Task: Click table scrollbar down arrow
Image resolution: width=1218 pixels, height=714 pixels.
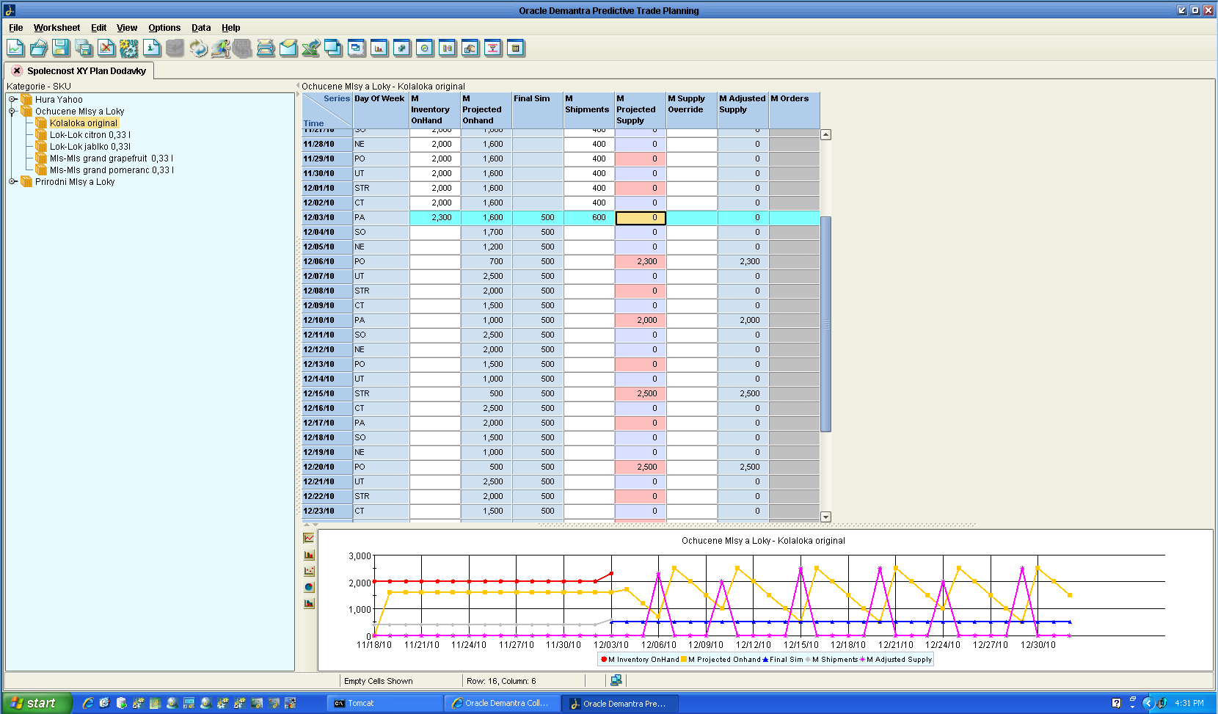Action: [x=825, y=517]
